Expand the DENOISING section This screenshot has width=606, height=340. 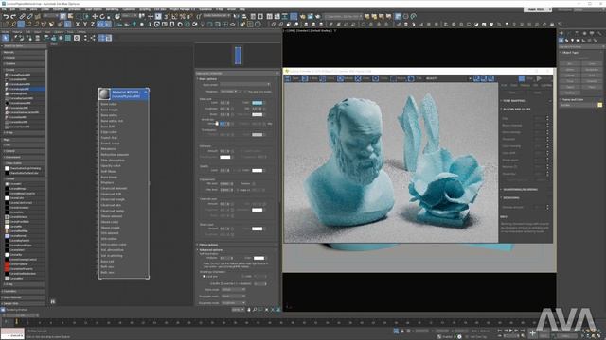click(501, 197)
